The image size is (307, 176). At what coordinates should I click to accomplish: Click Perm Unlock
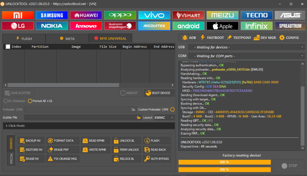point(126,150)
